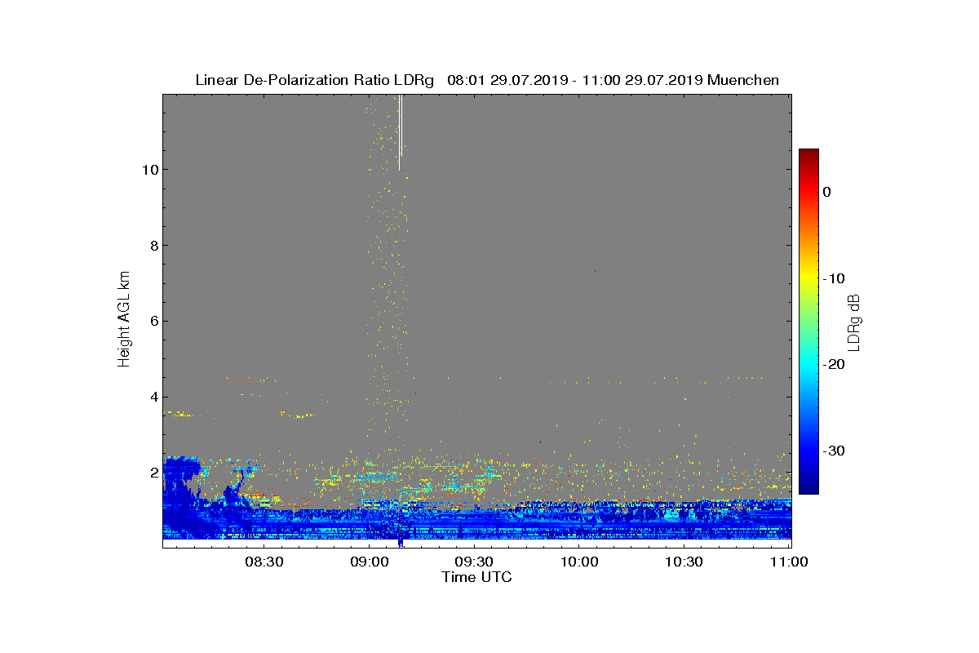This screenshot has width=979, height=653.
Task: Click the 10:30 time tick label
Action: tap(684, 562)
